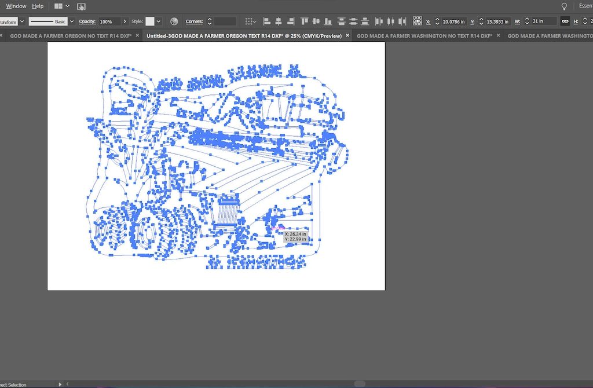Close the OREGON NO TEXT R14 DXF tab
593x388 pixels.
click(138, 35)
